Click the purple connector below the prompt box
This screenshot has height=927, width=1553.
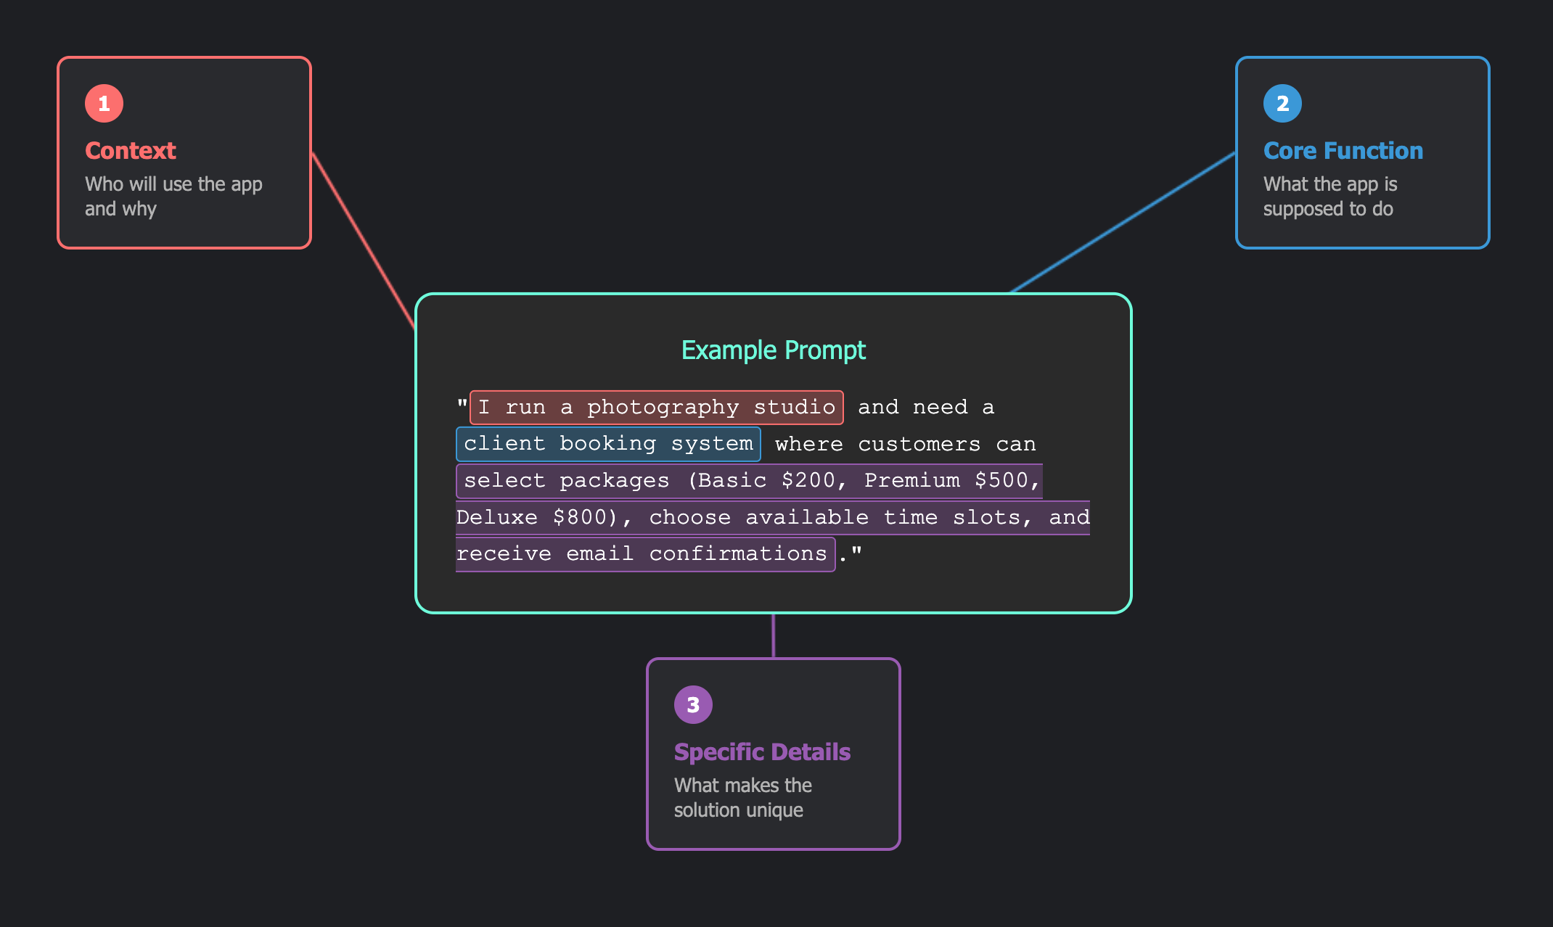773,636
